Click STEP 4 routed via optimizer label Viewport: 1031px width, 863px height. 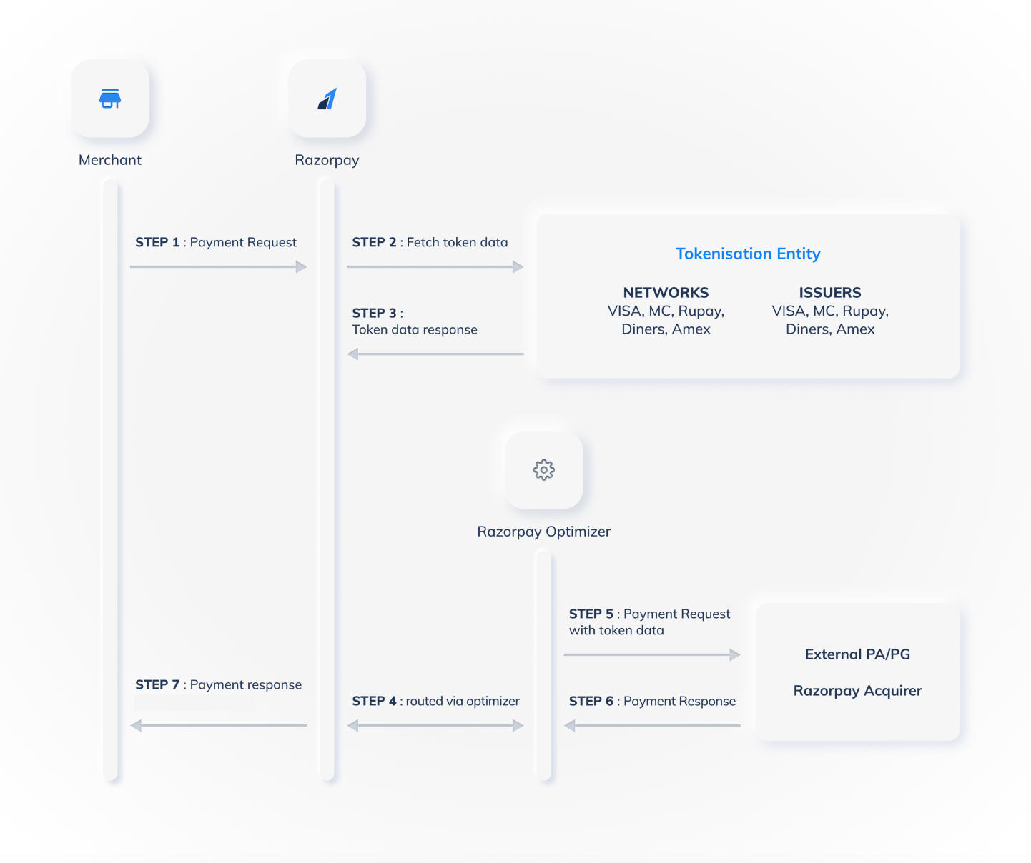click(x=435, y=702)
